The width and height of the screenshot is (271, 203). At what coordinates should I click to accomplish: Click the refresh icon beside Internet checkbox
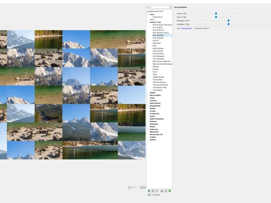149,195
